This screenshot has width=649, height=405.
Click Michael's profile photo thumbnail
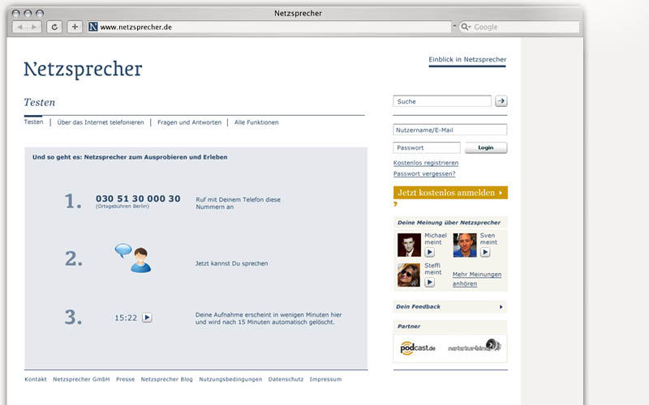pyautogui.click(x=409, y=245)
